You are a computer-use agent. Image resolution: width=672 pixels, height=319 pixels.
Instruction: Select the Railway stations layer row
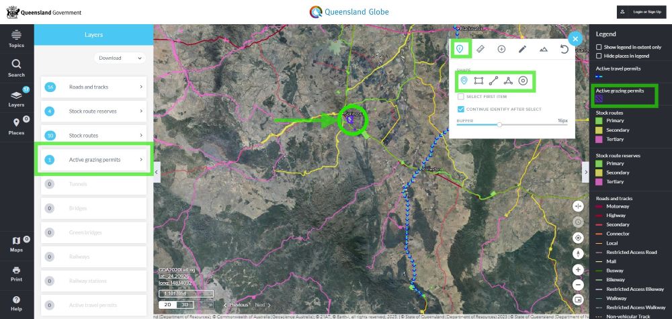93,281
